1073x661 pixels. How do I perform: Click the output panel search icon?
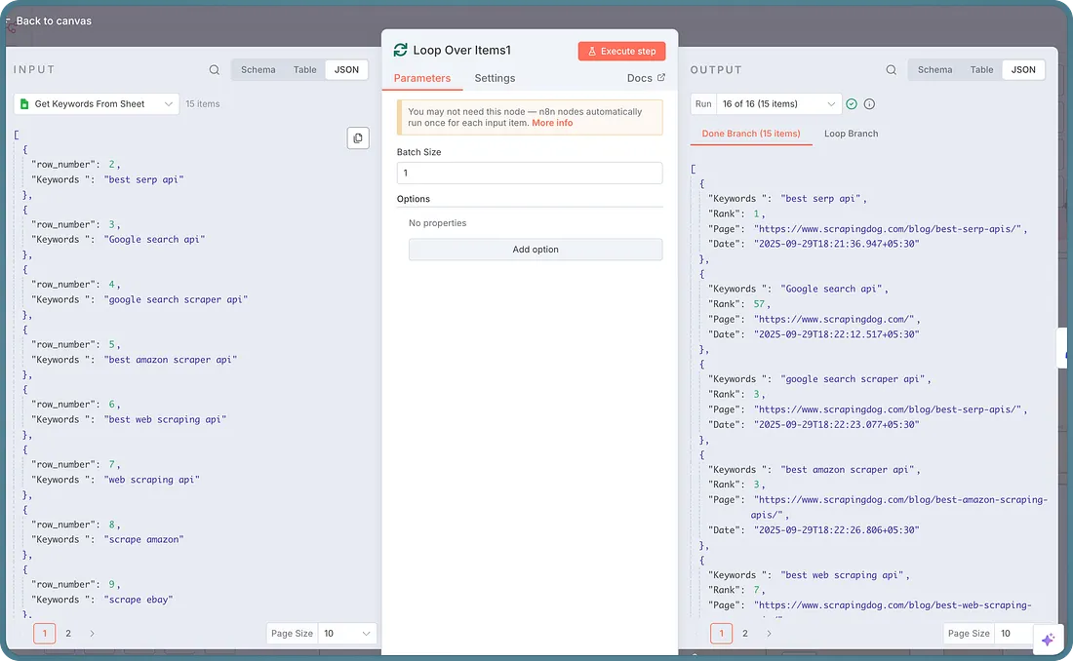(x=891, y=70)
